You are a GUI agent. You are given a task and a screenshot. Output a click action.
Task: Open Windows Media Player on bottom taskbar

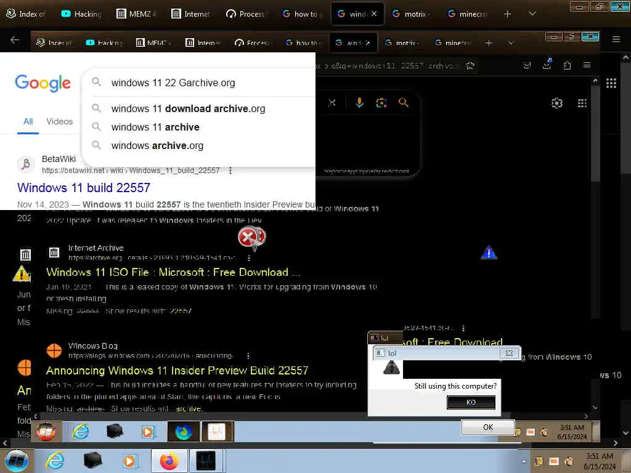(129, 461)
